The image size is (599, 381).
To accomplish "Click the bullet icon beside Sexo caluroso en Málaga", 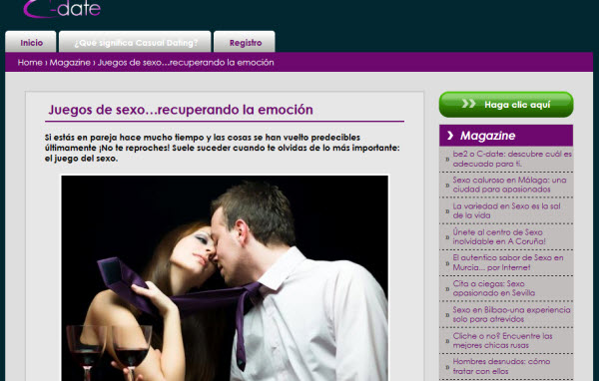I will pos(447,186).
